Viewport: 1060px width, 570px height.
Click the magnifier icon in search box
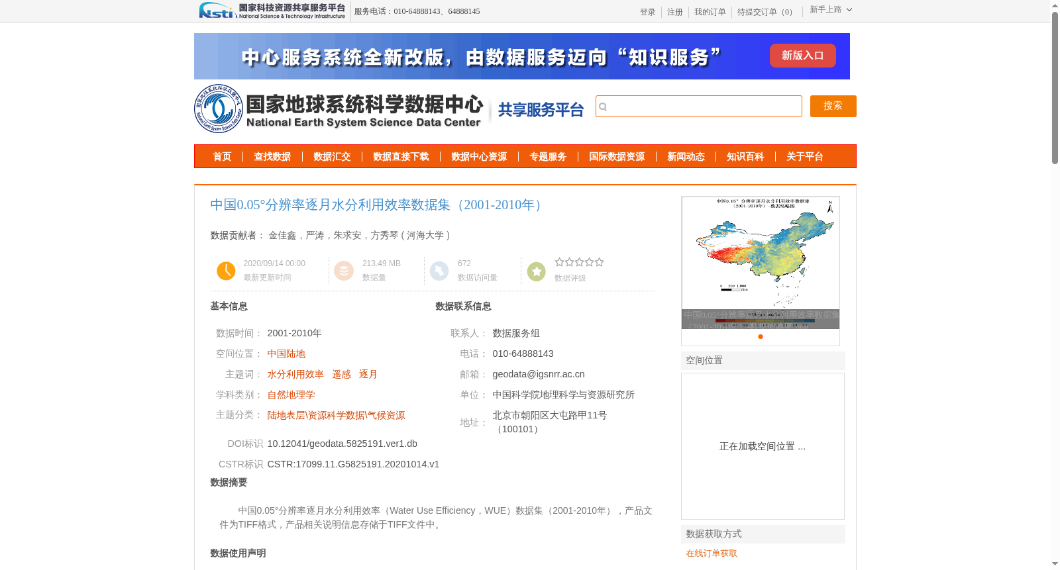click(x=603, y=107)
